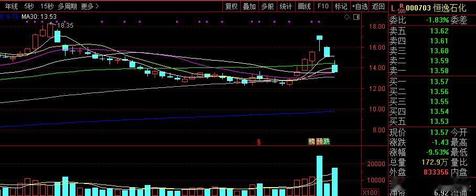Click the MA30: 13.53 indicator label
Viewport: 476px width, 196px height.
point(39,17)
